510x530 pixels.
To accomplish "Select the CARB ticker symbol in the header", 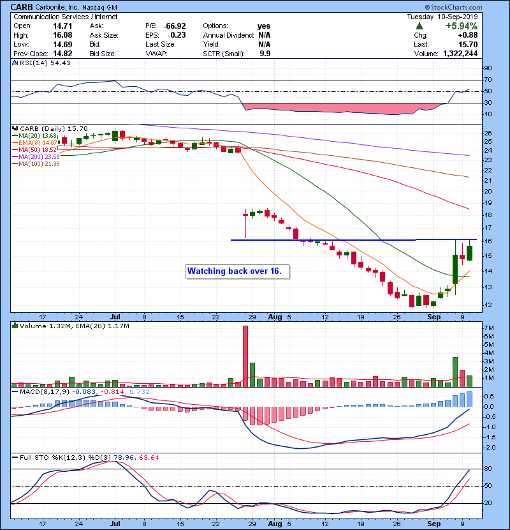I will point(22,7).
